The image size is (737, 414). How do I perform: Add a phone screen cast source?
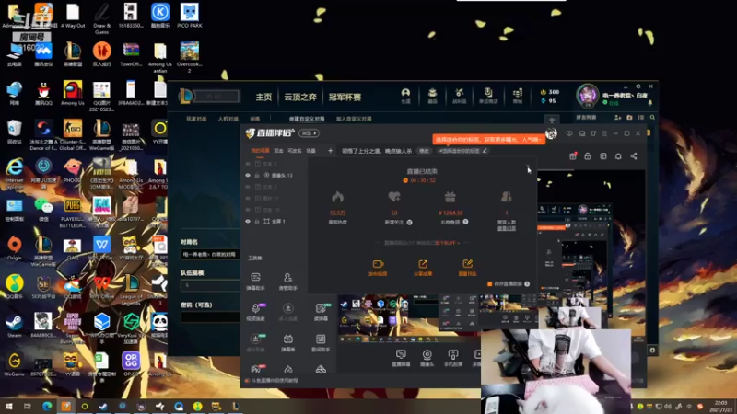tap(453, 358)
